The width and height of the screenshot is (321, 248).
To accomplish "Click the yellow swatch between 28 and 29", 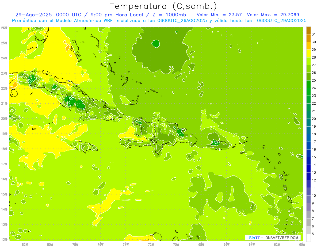I will point(308,54).
